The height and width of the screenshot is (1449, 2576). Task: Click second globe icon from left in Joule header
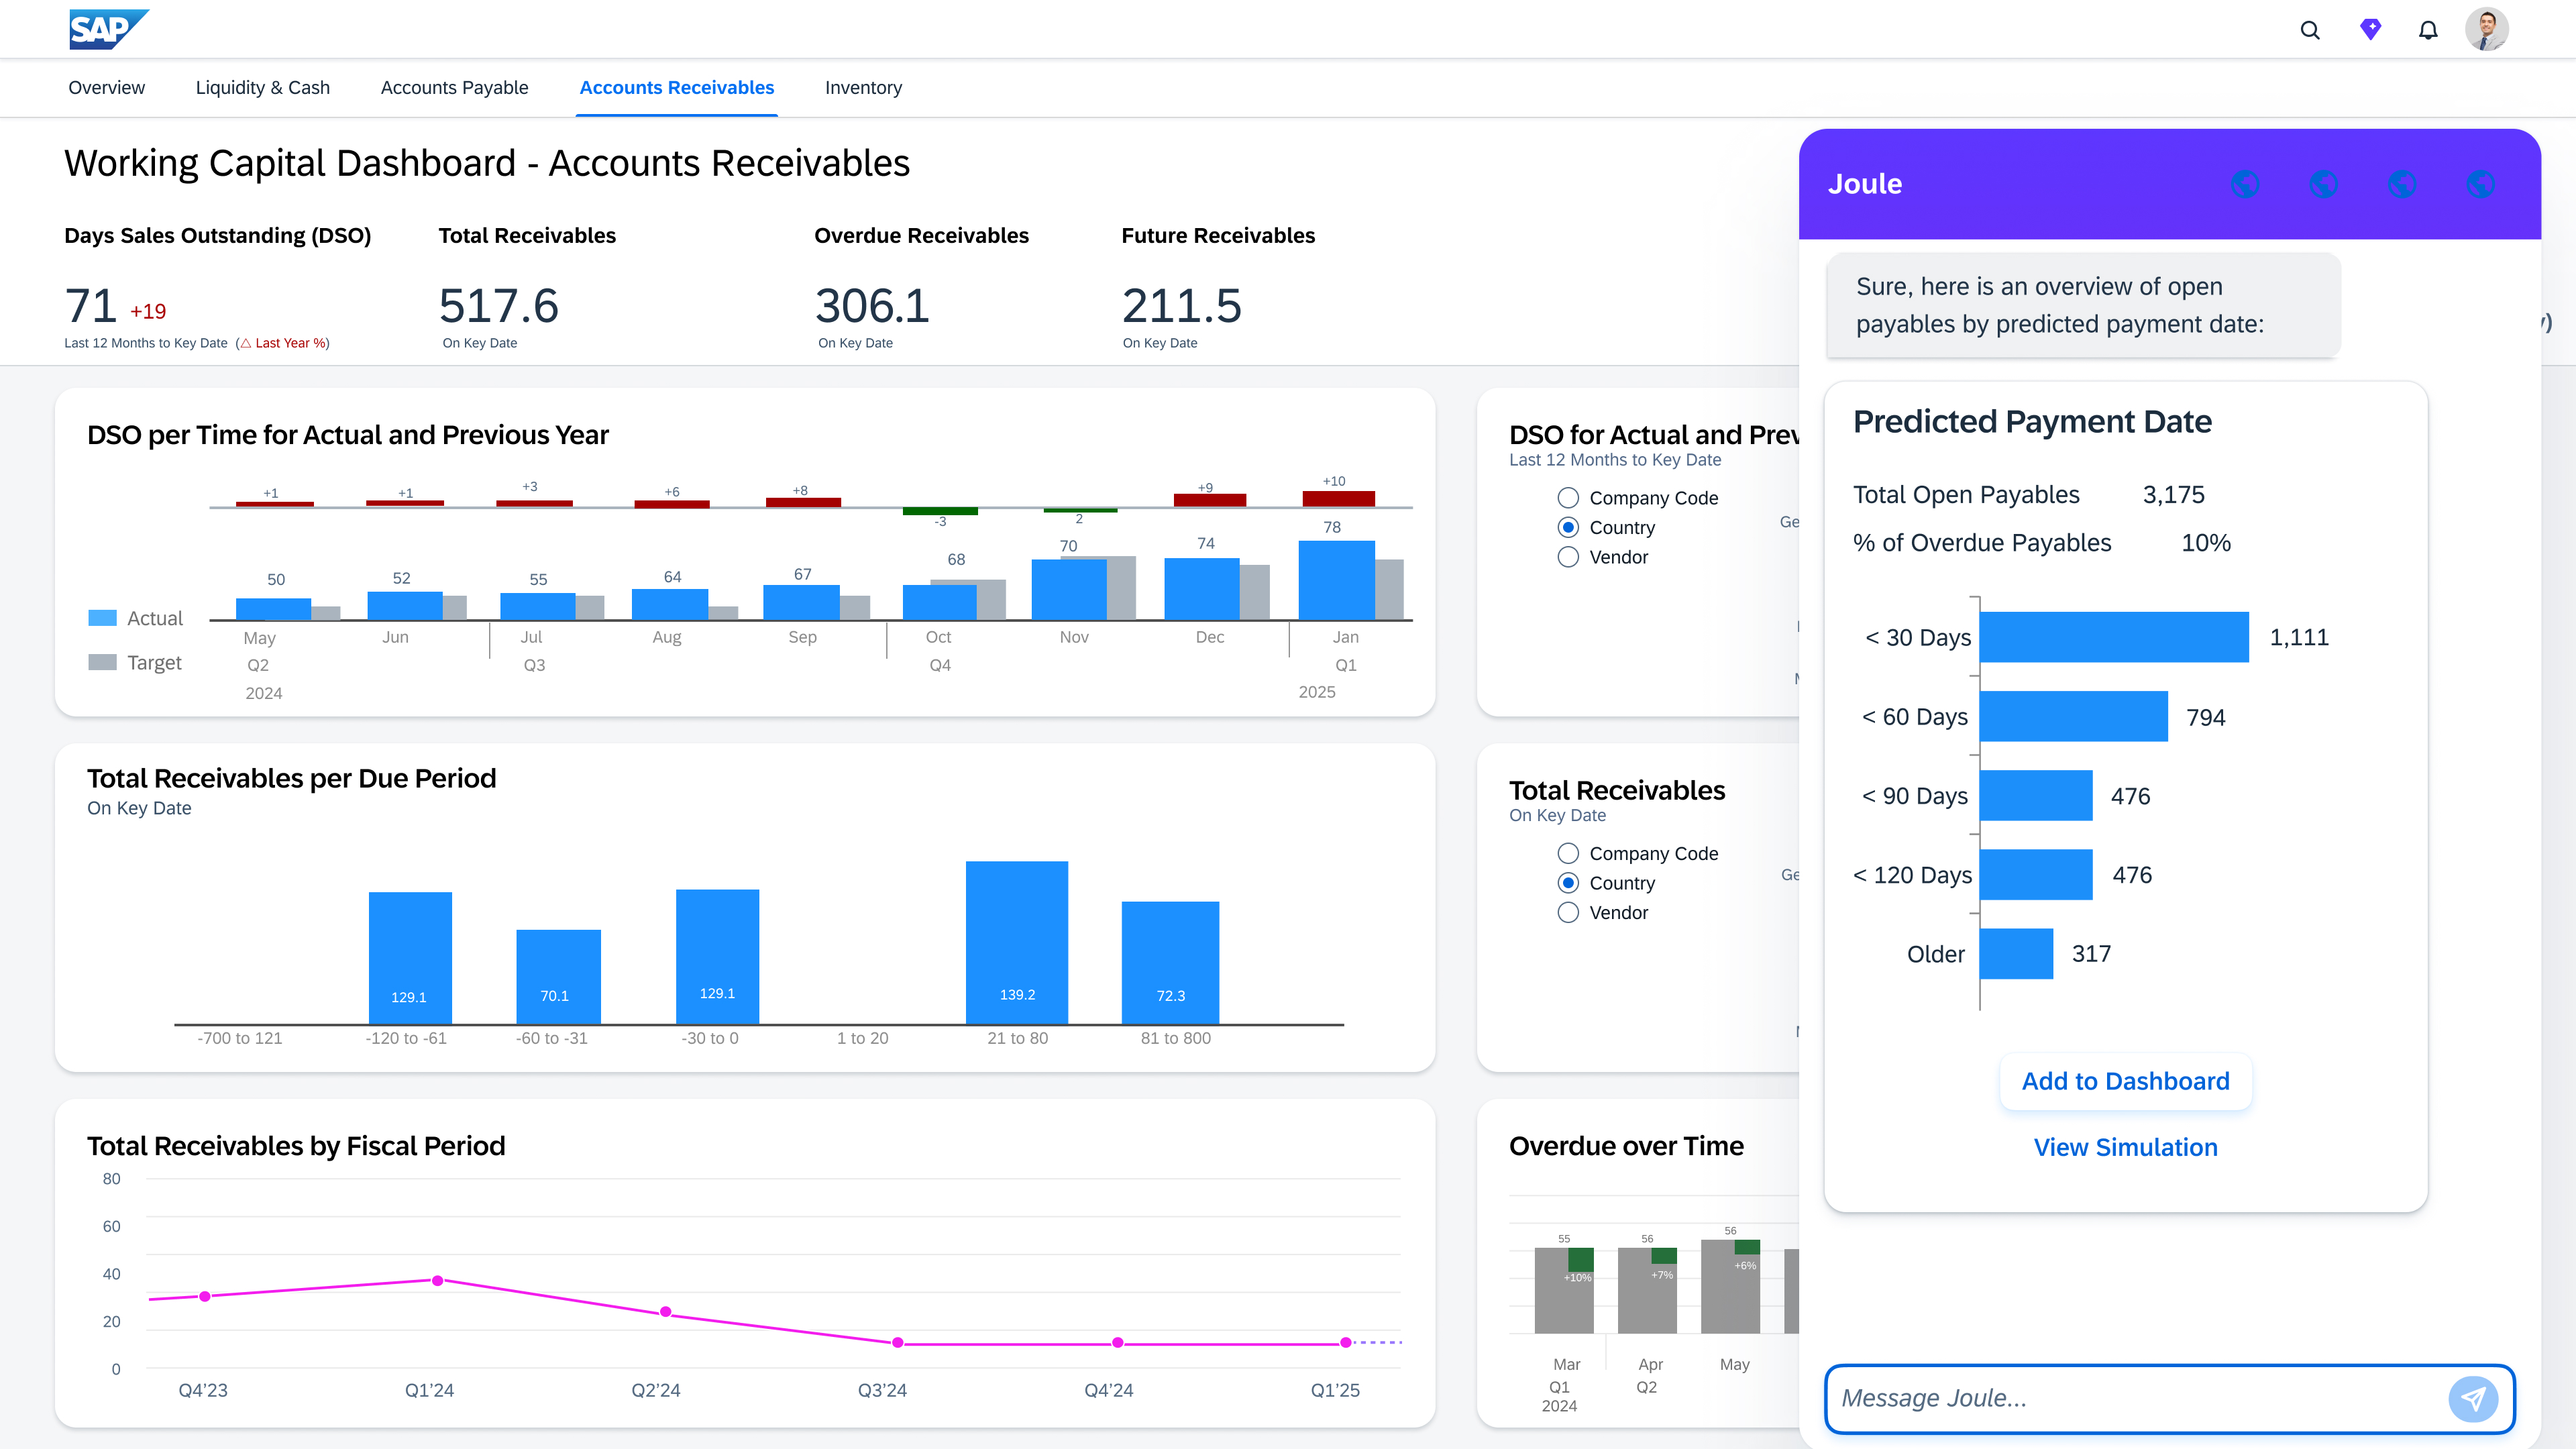(x=2324, y=184)
